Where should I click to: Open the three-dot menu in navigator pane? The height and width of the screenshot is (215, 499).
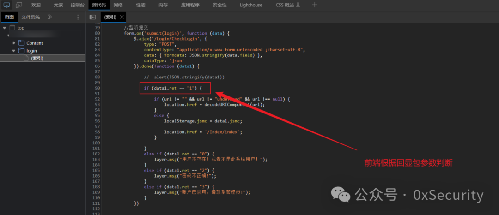78,17
